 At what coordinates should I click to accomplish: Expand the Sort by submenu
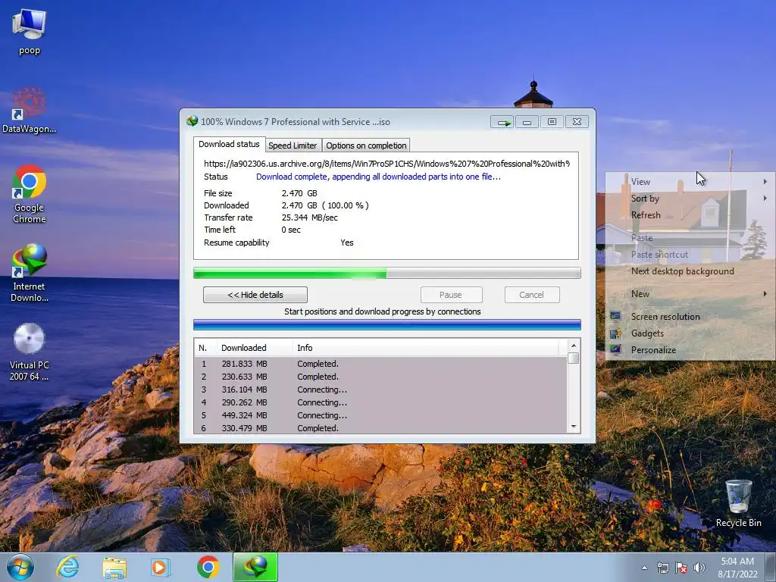pyautogui.click(x=690, y=199)
